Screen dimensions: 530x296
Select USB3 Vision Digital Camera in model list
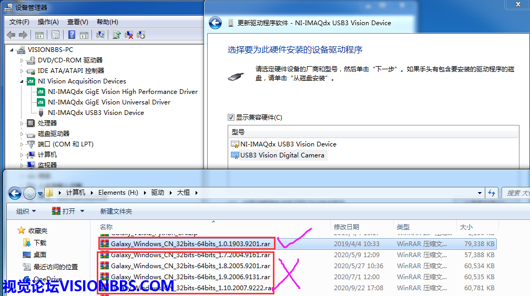click(x=282, y=155)
